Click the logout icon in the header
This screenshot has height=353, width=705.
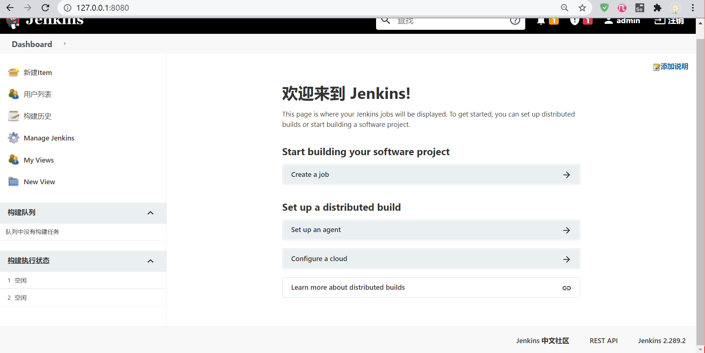pyautogui.click(x=660, y=21)
